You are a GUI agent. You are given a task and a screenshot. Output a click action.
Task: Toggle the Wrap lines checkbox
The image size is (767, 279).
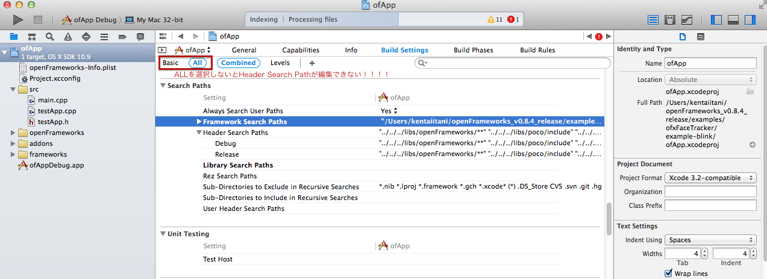[x=668, y=274]
